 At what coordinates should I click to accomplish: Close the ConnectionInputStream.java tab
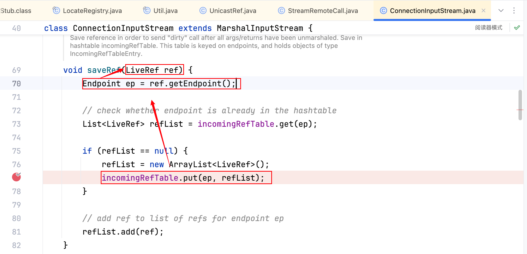click(x=483, y=10)
